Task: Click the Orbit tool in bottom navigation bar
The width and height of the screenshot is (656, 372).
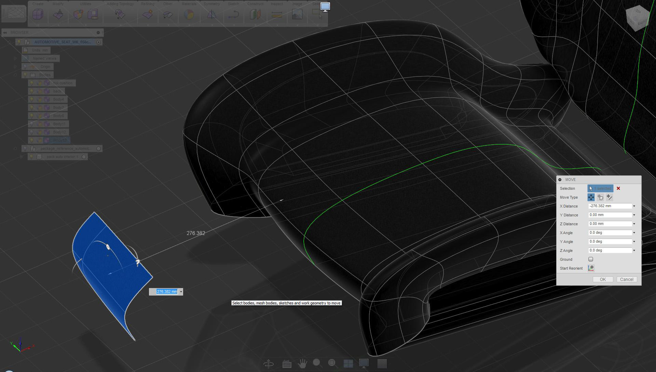Action: tap(269, 364)
